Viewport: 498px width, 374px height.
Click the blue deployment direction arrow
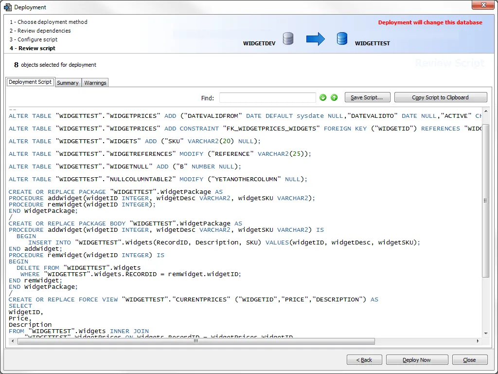[315, 38]
